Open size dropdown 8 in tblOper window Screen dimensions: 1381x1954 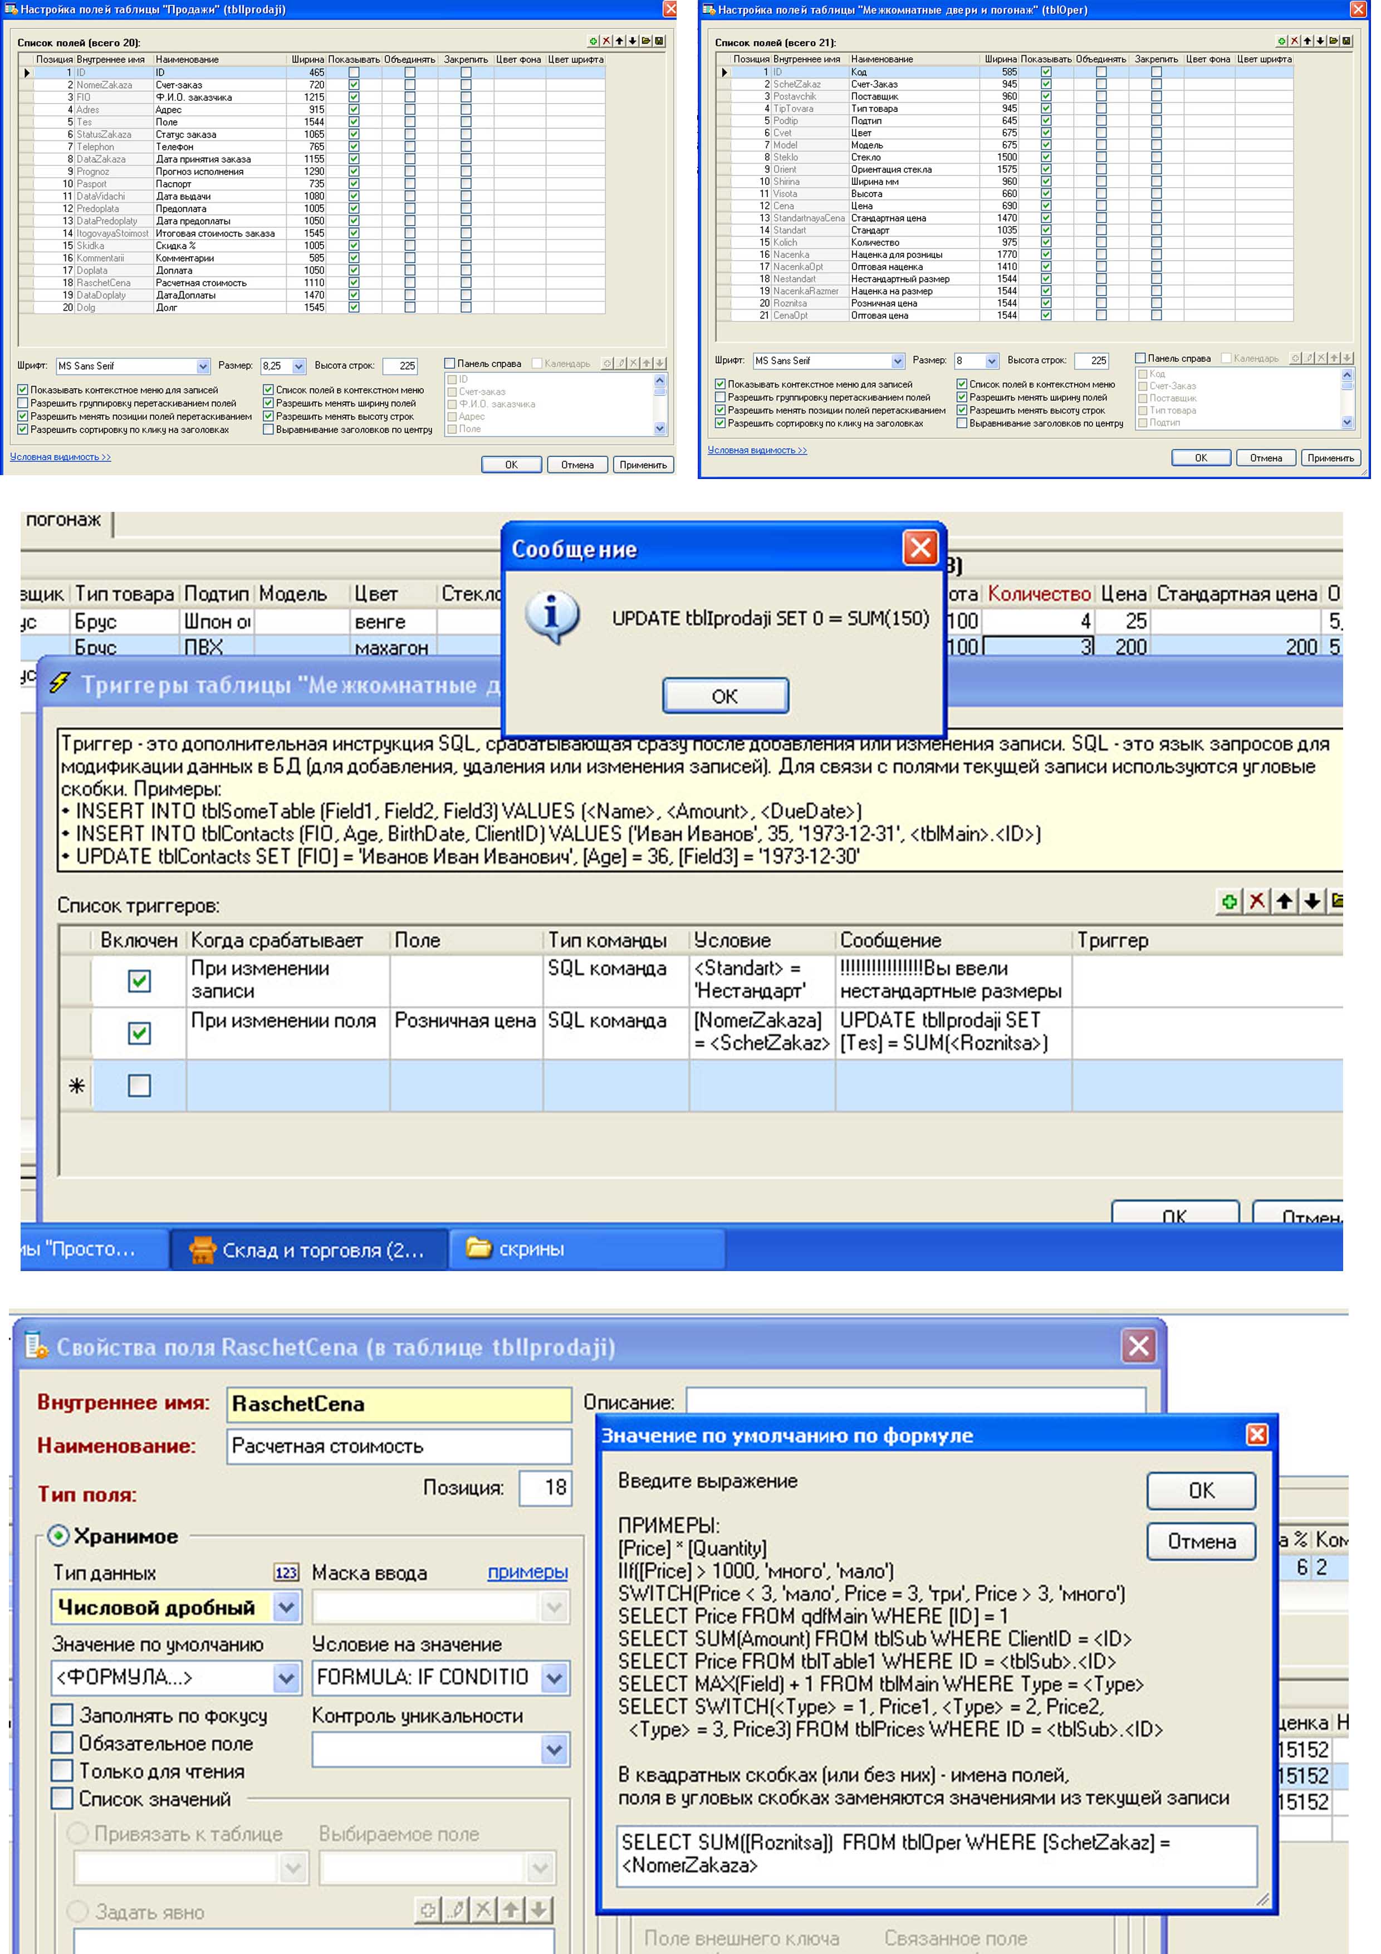point(991,361)
